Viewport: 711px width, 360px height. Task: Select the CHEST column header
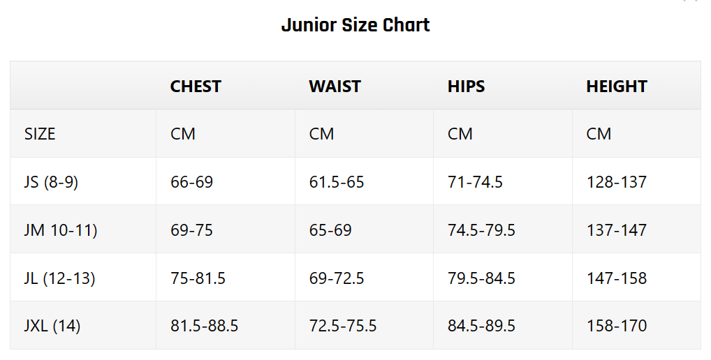(x=196, y=86)
